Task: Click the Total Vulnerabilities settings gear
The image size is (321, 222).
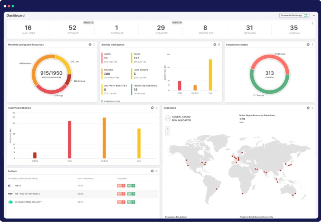Action: (152, 108)
